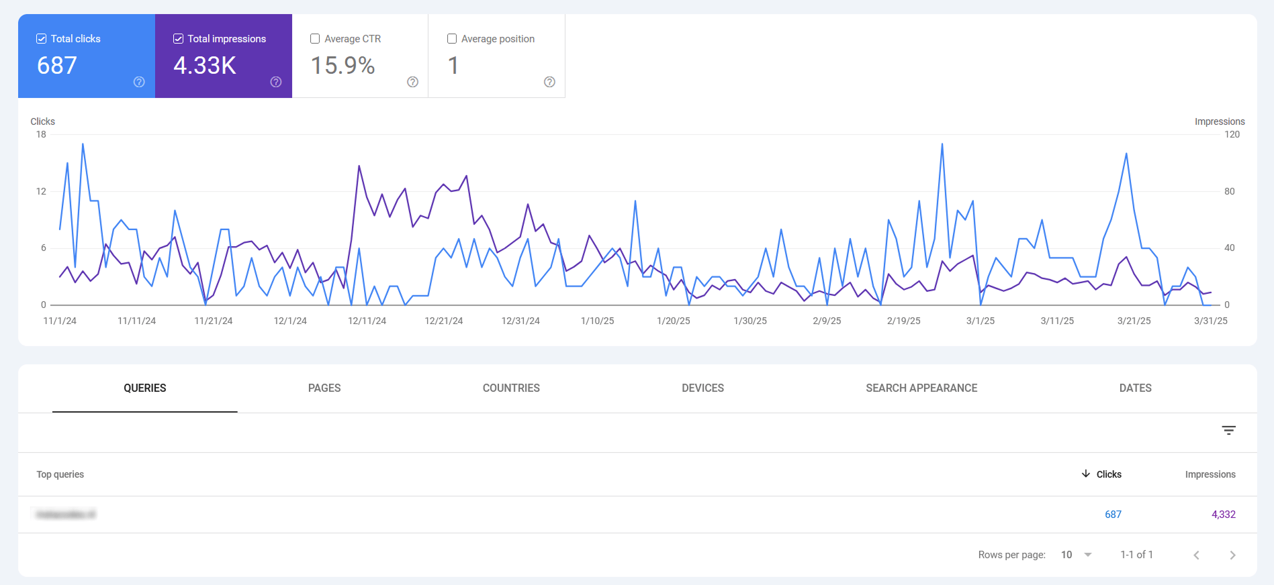
Task: Uncheck the Total clicks checkbox
Action: (x=42, y=39)
